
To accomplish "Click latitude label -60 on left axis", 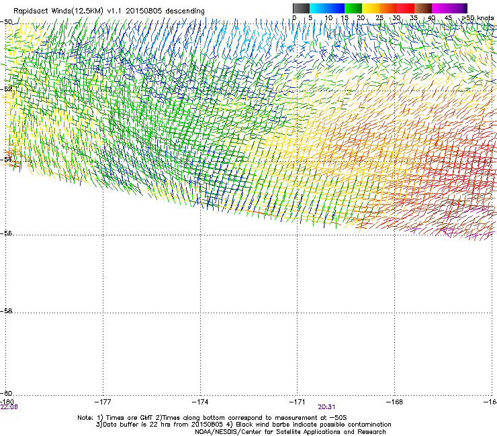I will click(6, 393).
